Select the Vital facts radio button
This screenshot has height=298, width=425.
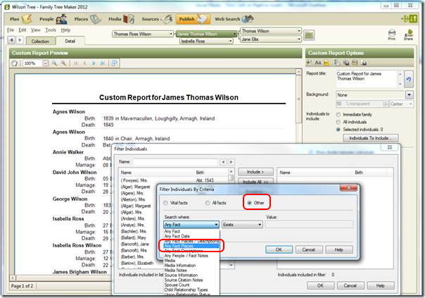tap(167, 203)
